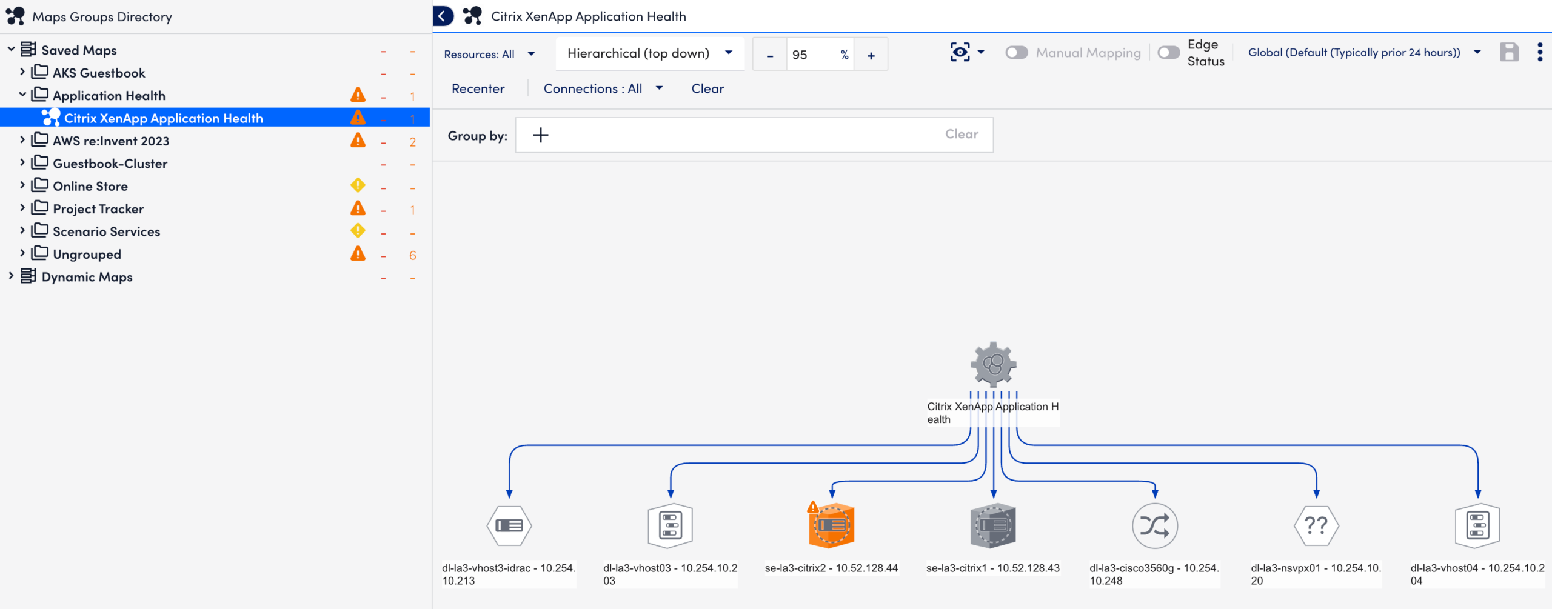The width and height of the screenshot is (1552, 609).
Task: Toggle the Edge Status switch
Action: pyautogui.click(x=1168, y=53)
